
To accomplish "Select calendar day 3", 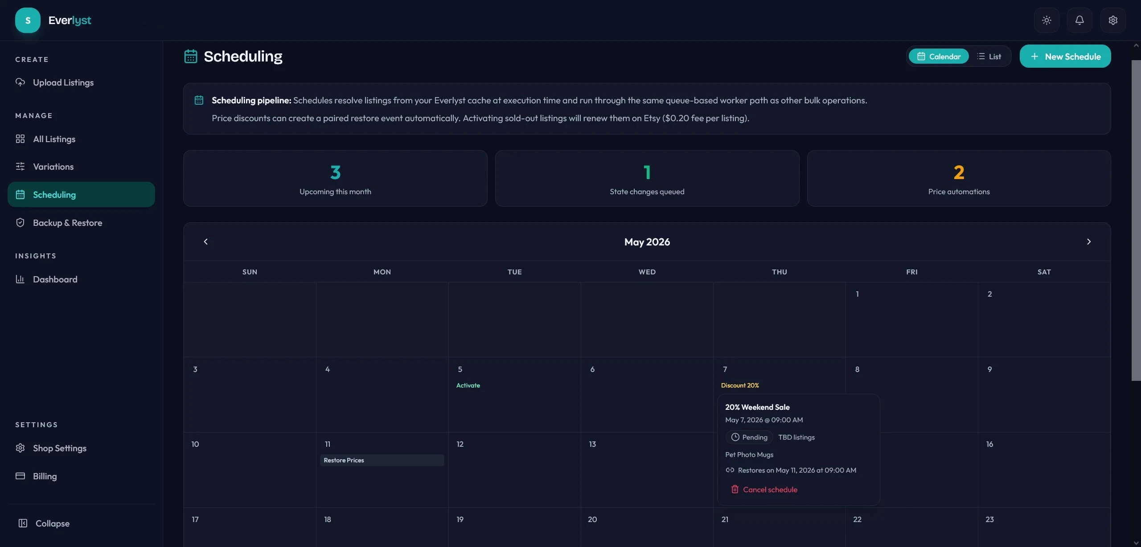I will pyautogui.click(x=250, y=395).
